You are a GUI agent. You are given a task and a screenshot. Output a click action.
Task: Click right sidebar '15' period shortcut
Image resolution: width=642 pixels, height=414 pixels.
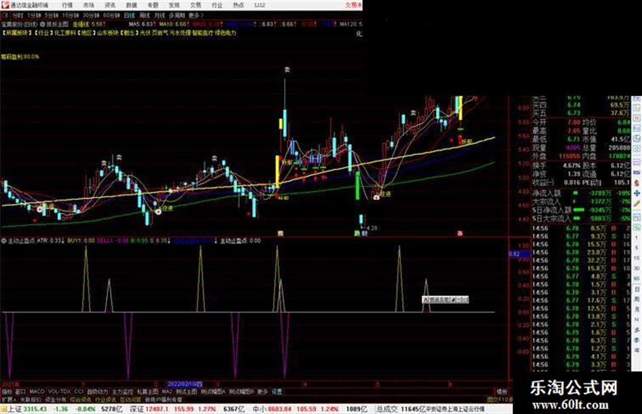[x=637, y=258]
